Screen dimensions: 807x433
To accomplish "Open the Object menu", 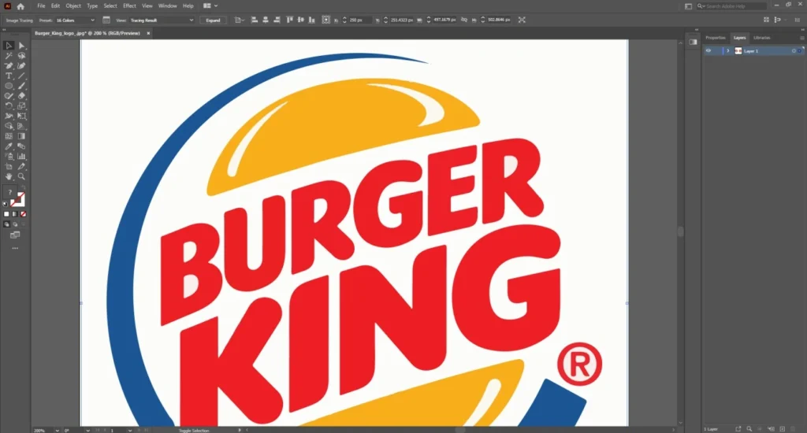I will point(73,6).
